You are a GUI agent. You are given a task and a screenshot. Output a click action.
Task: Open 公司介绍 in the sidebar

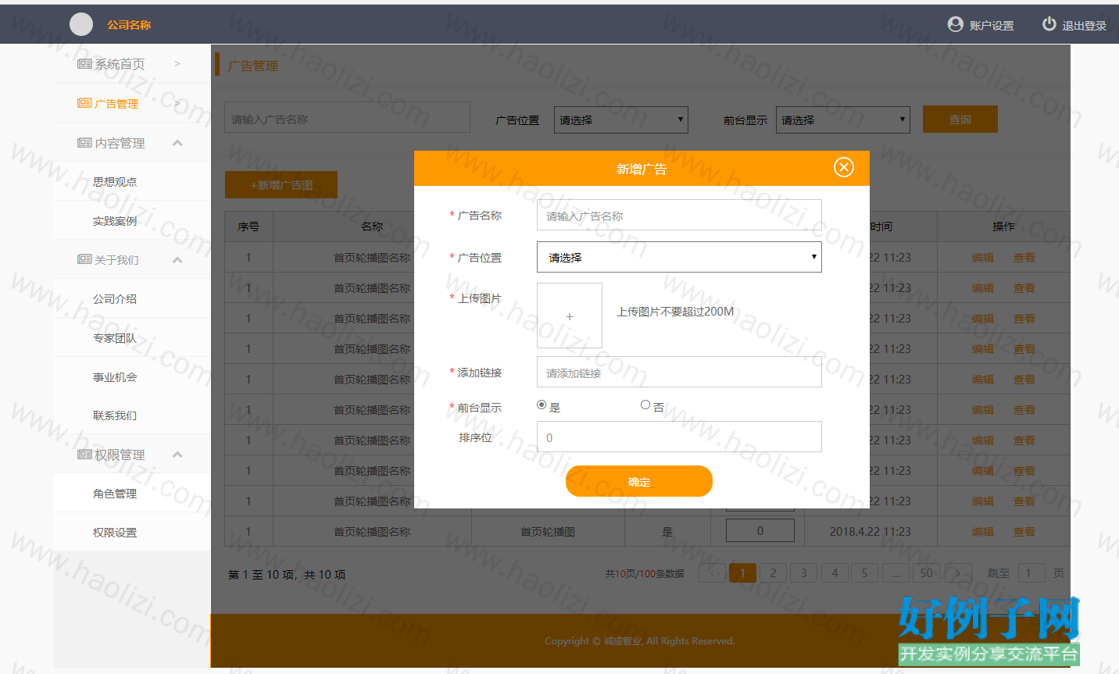115,299
